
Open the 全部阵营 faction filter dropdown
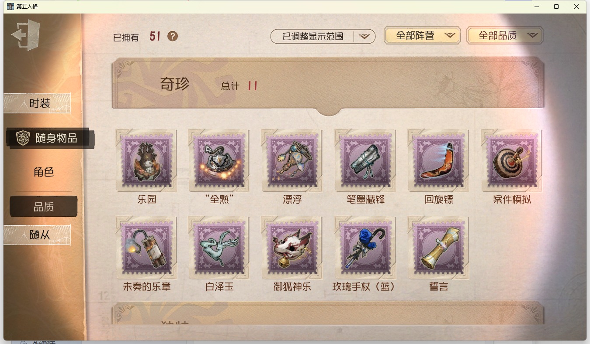422,36
